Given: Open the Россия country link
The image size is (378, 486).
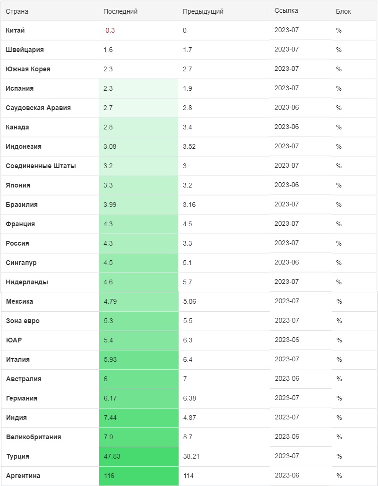Looking at the screenshot, I should tap(17, 243).
